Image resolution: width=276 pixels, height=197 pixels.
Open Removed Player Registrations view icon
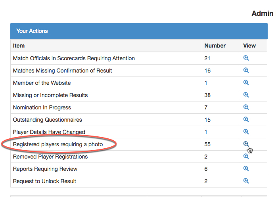246,156
